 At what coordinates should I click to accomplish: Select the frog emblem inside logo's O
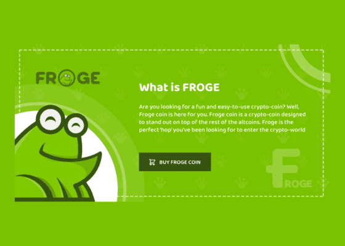67,77
